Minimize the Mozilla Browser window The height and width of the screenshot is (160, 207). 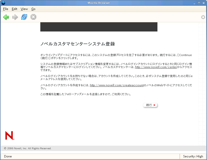[194, 3]
